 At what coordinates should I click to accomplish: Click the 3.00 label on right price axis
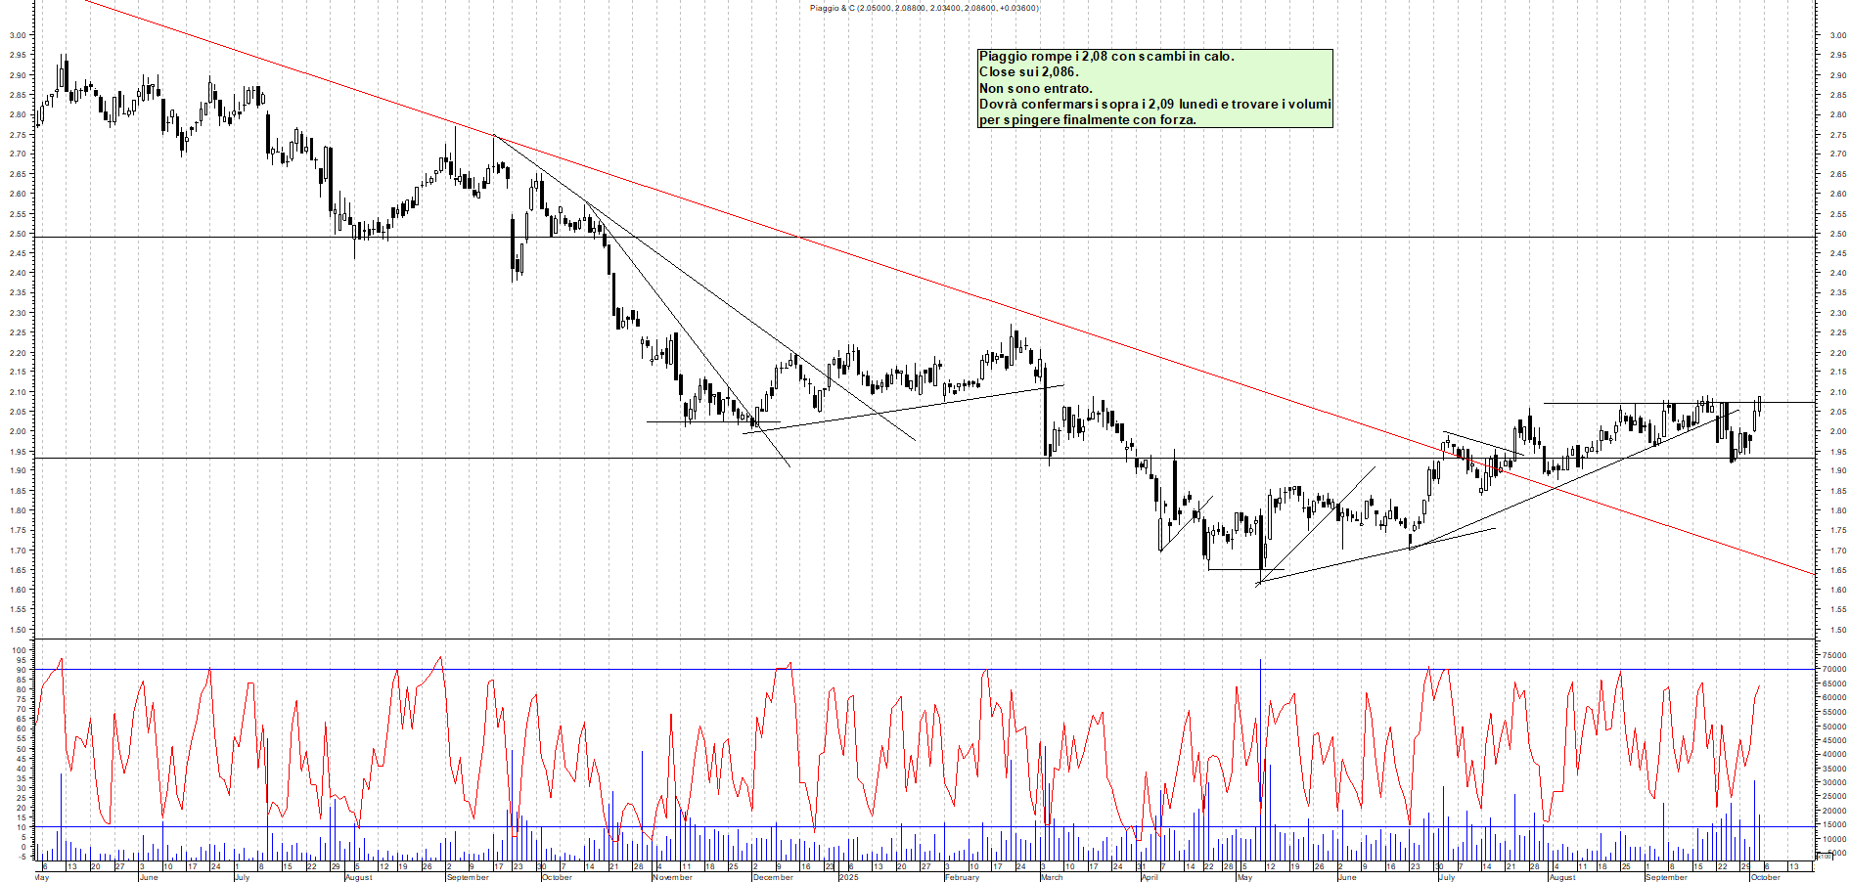point(1836,35)
